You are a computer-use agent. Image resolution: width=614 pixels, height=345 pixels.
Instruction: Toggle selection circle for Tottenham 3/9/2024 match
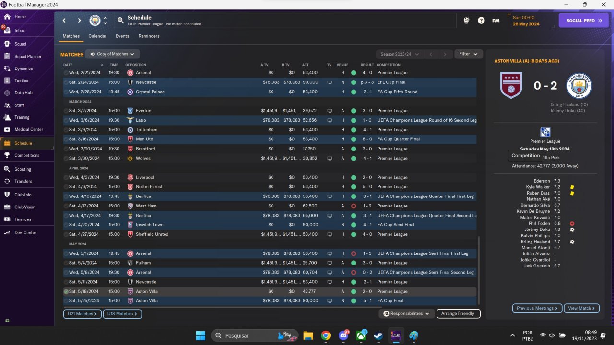coord(66,130)
